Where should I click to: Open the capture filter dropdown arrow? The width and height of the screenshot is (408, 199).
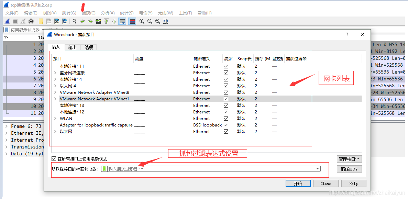[x=318, y=169]
